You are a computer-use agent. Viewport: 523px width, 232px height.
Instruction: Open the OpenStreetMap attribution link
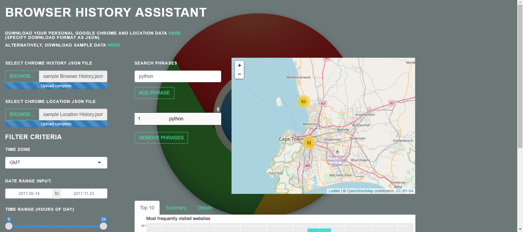(360, 191)
